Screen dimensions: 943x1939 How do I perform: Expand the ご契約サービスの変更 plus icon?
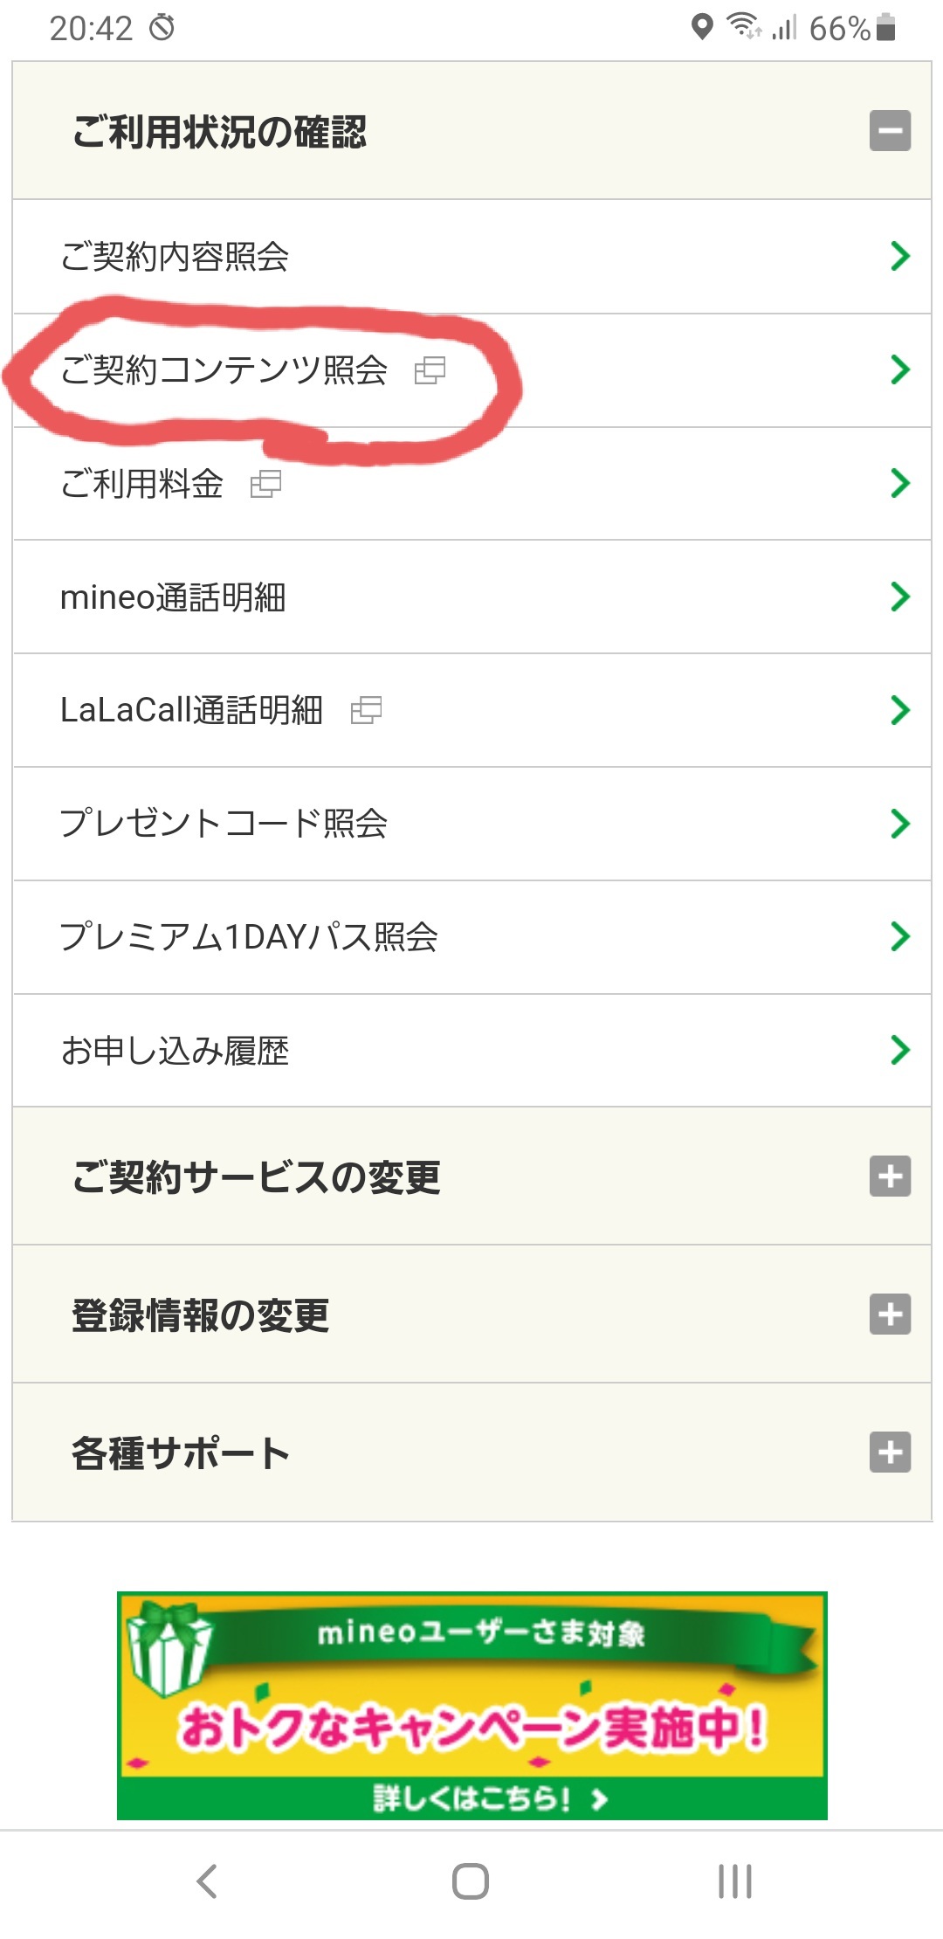(x=890, y=1176)
